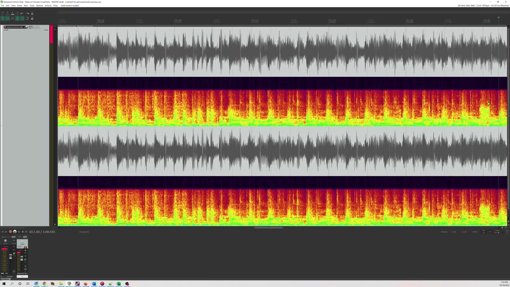Click the Redo arrow in the toolbar
This screenshot has width=510, height=287.
(x=27, y=13)
